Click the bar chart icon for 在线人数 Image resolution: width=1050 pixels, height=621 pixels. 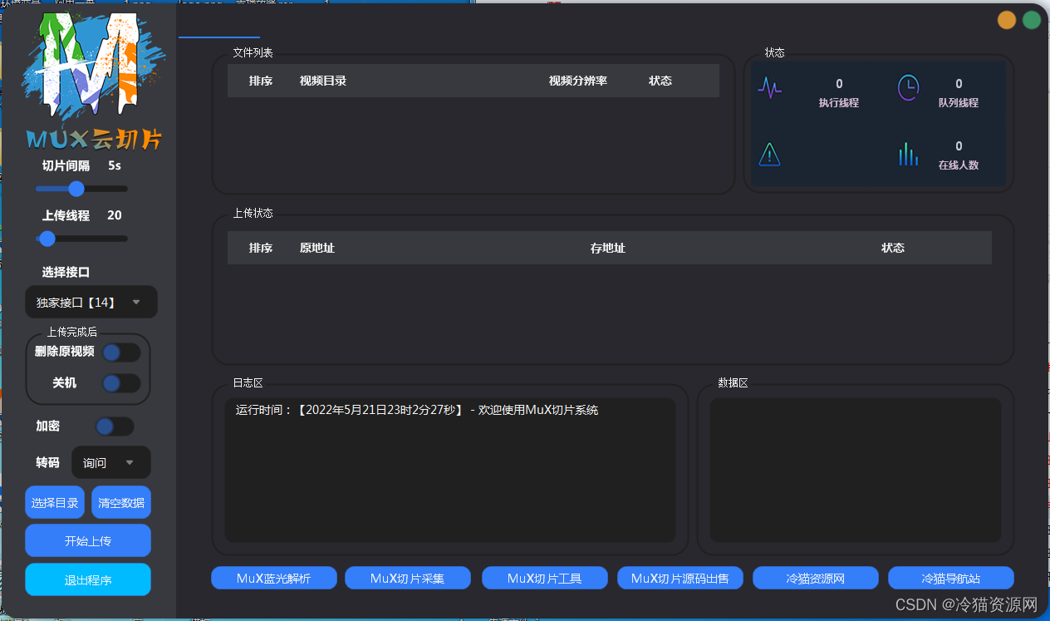pos(908,154)
